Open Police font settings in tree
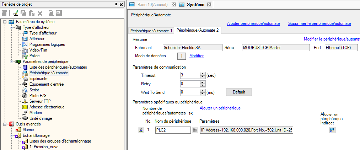This screenshot has height=150, width=360. click(34, 56)
